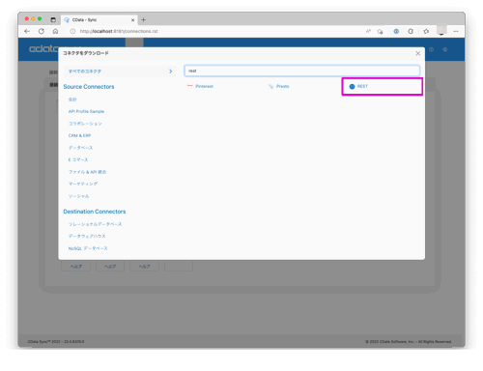Open the データウェアハウス destination category

click(87, 236)
